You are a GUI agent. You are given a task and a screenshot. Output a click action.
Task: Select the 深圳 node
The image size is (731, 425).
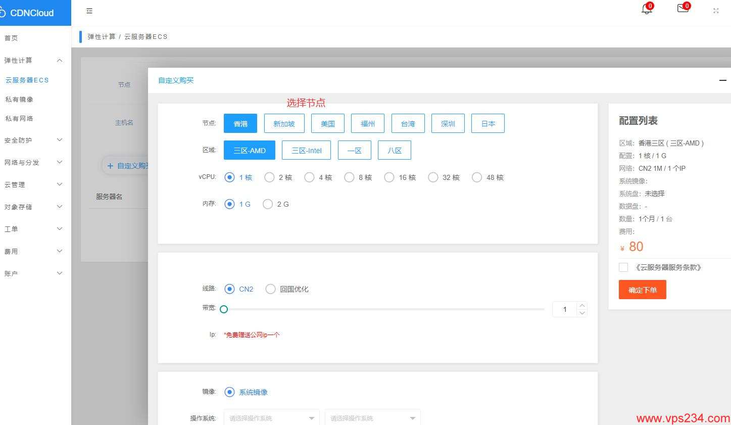tap(448, 123)
